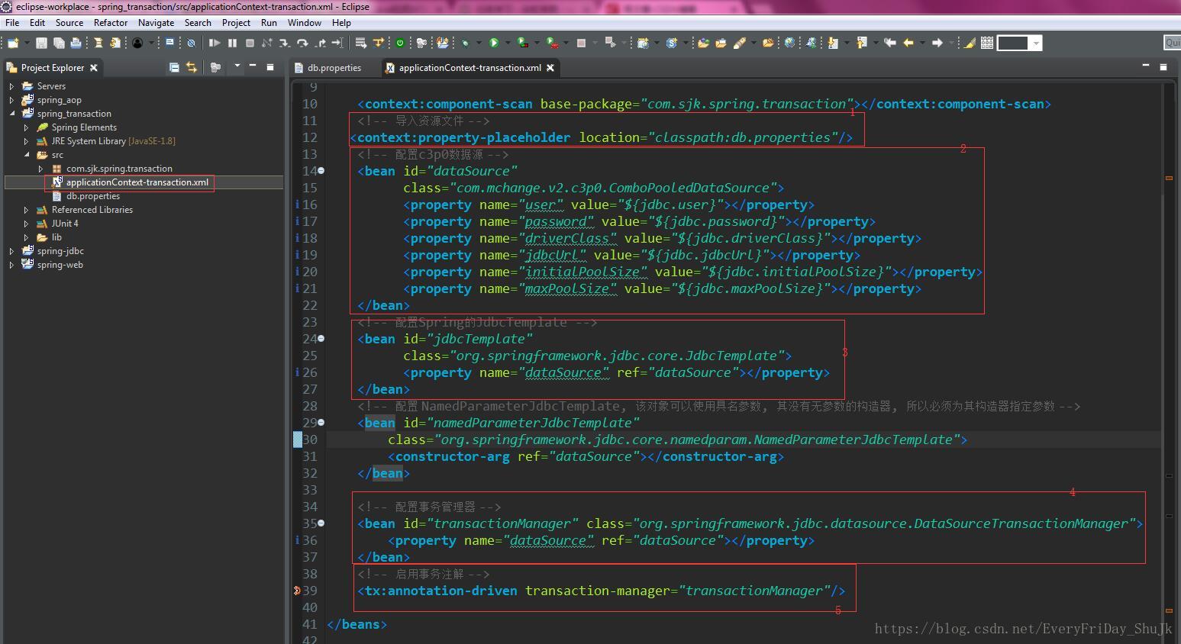Expand the spring-jdbc project node
This screenshot has width=1181, height=644.
coord(11,251)
